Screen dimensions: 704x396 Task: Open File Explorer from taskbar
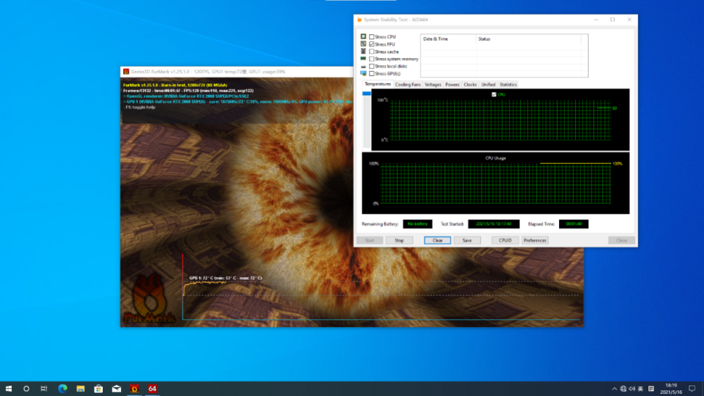[80, 389]
